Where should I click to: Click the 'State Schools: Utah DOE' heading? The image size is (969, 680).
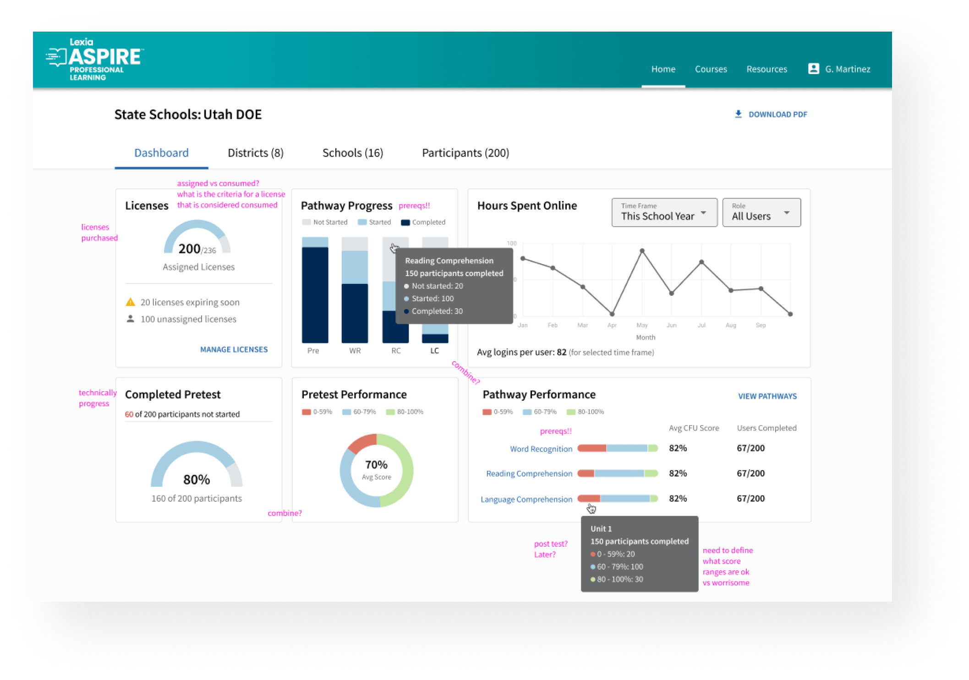[188, 114]
